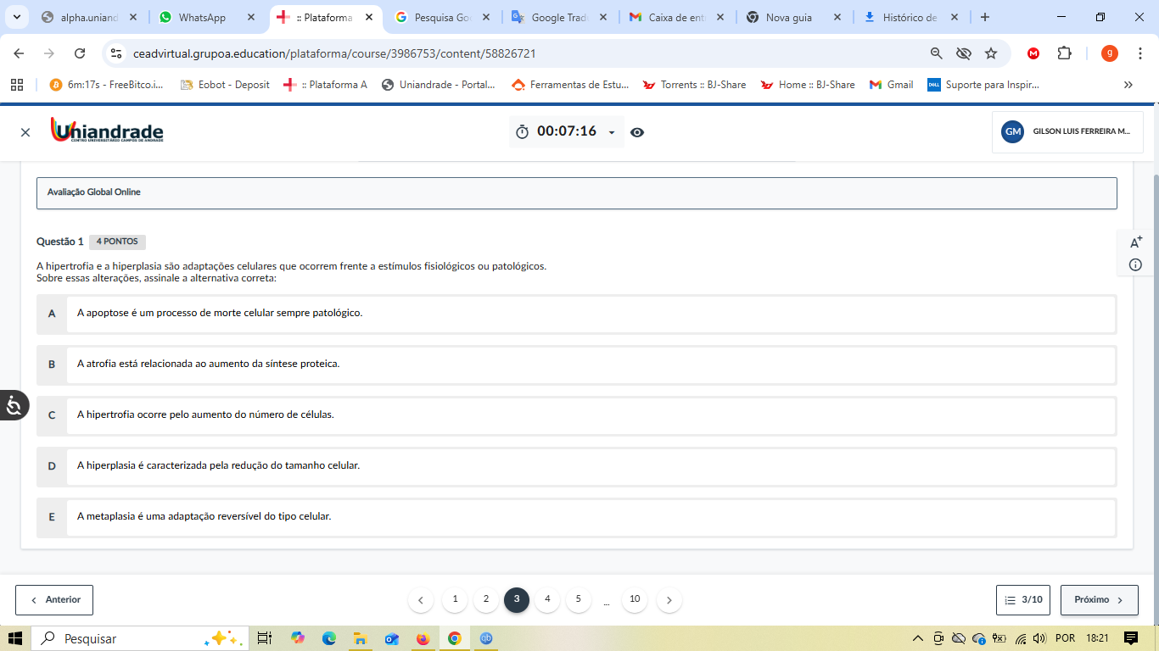Click the stopwatch timer icon

(522, 132)
